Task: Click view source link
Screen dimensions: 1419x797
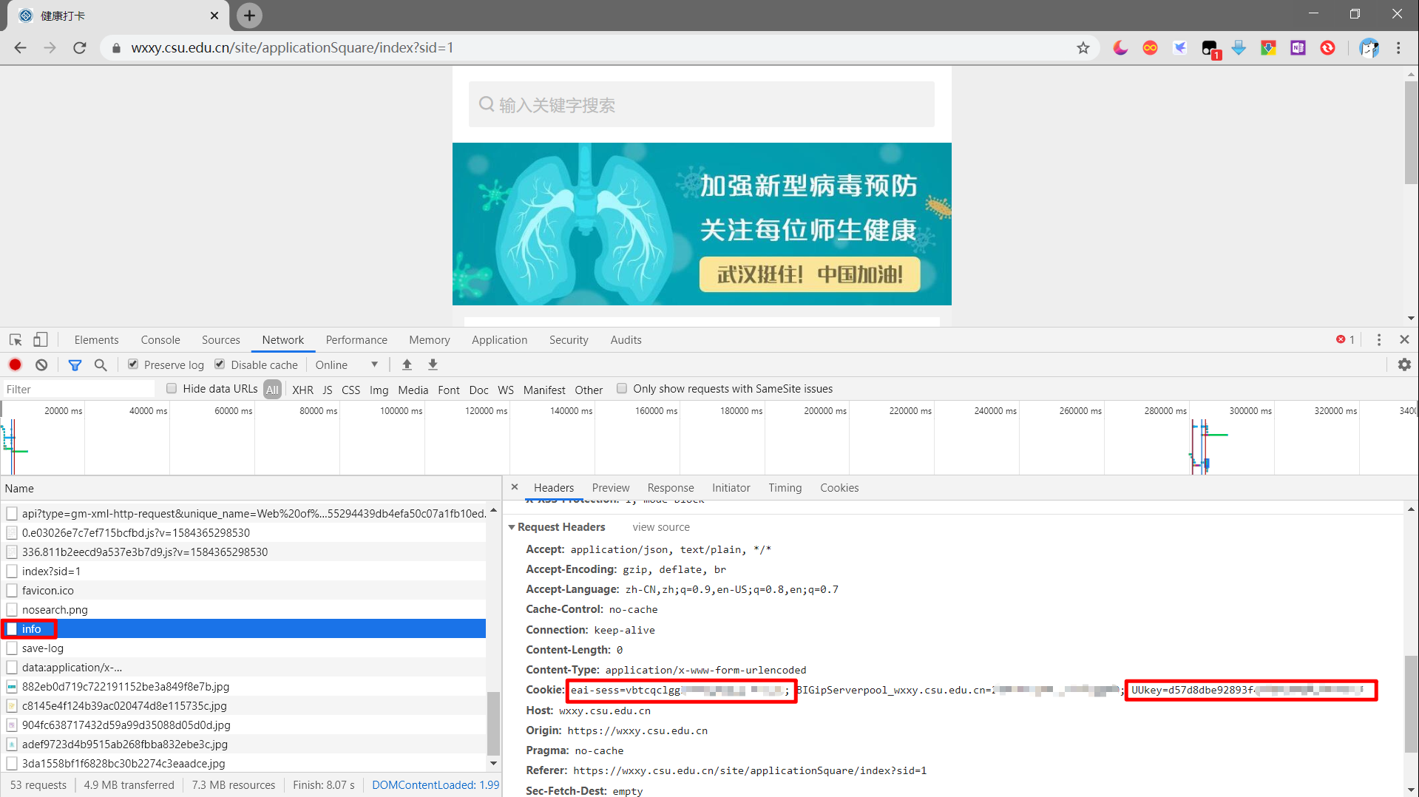Action: (661, 527)
